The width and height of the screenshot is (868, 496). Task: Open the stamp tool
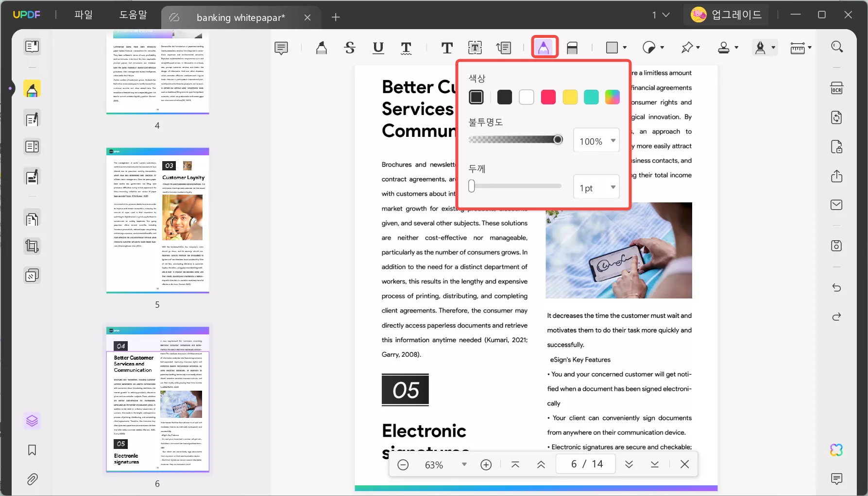(724, 48)
